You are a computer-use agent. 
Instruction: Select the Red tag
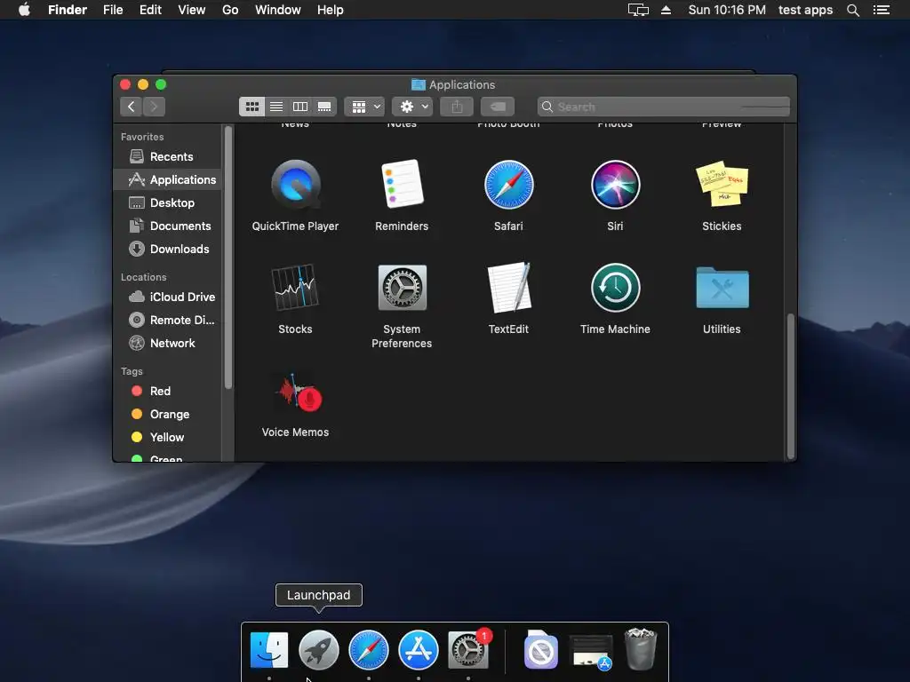168,391
